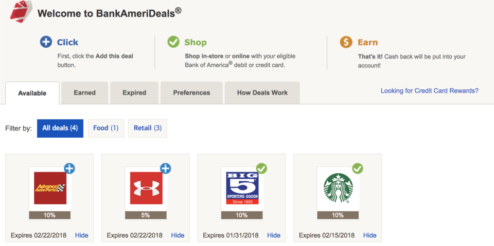Open Looking for Credit Card Rewards link

coord(429,91)
